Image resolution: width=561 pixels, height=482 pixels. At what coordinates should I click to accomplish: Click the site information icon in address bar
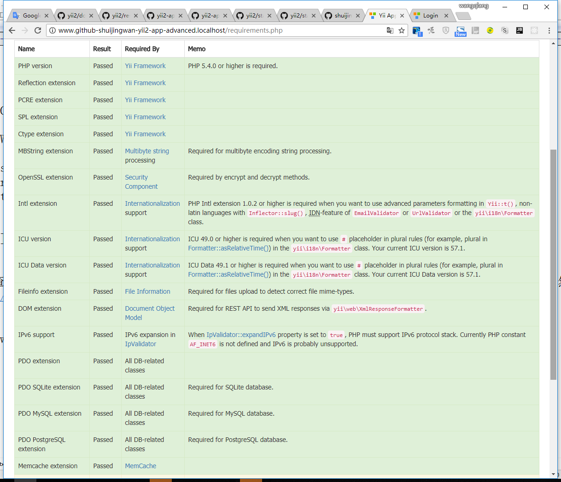click(53, 30)
